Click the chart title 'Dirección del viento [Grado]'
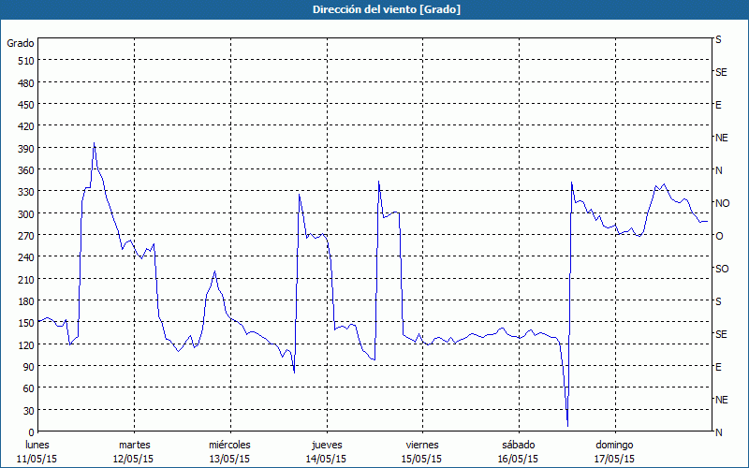 374,9
